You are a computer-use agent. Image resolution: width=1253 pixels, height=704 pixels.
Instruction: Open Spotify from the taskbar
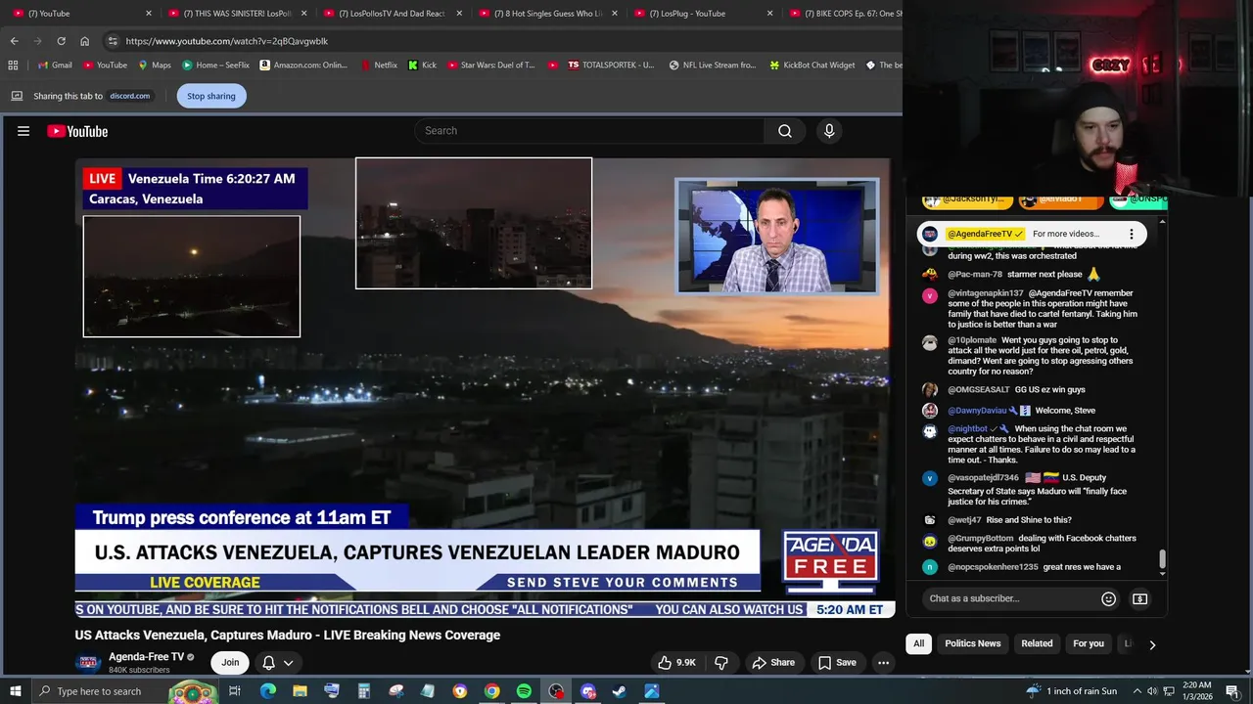coord(524,691)
